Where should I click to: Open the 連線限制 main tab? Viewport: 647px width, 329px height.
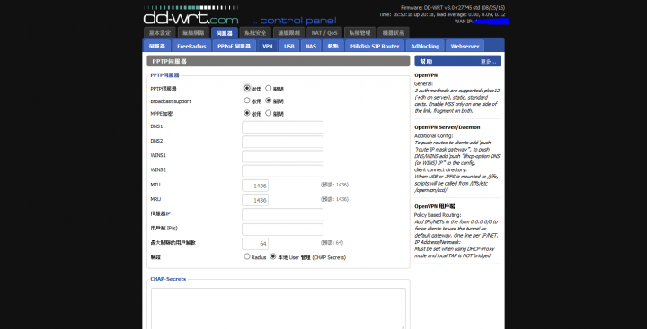click(288, 32)
